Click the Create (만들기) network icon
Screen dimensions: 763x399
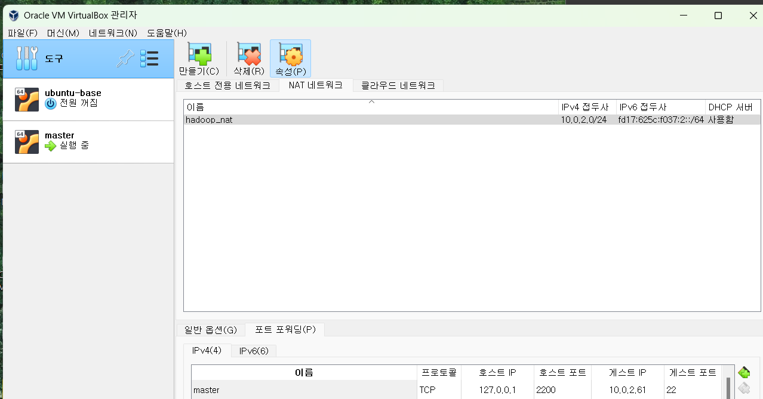[199, 54]
